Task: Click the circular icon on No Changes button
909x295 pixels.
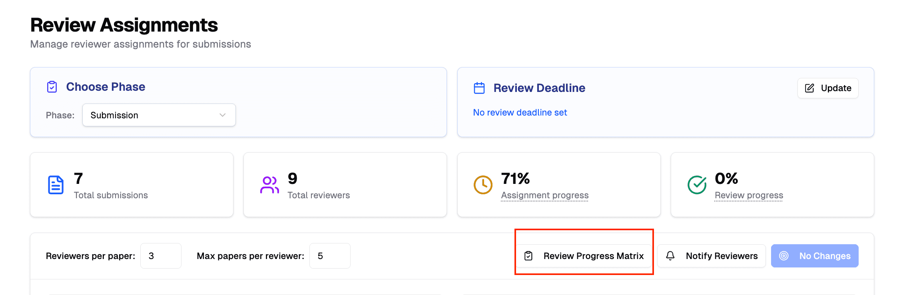Action: coord(784,255)
